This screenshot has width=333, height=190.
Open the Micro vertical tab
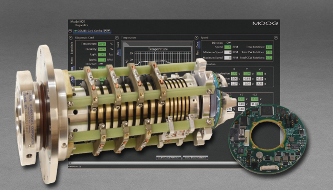click(x=70, y=60)
